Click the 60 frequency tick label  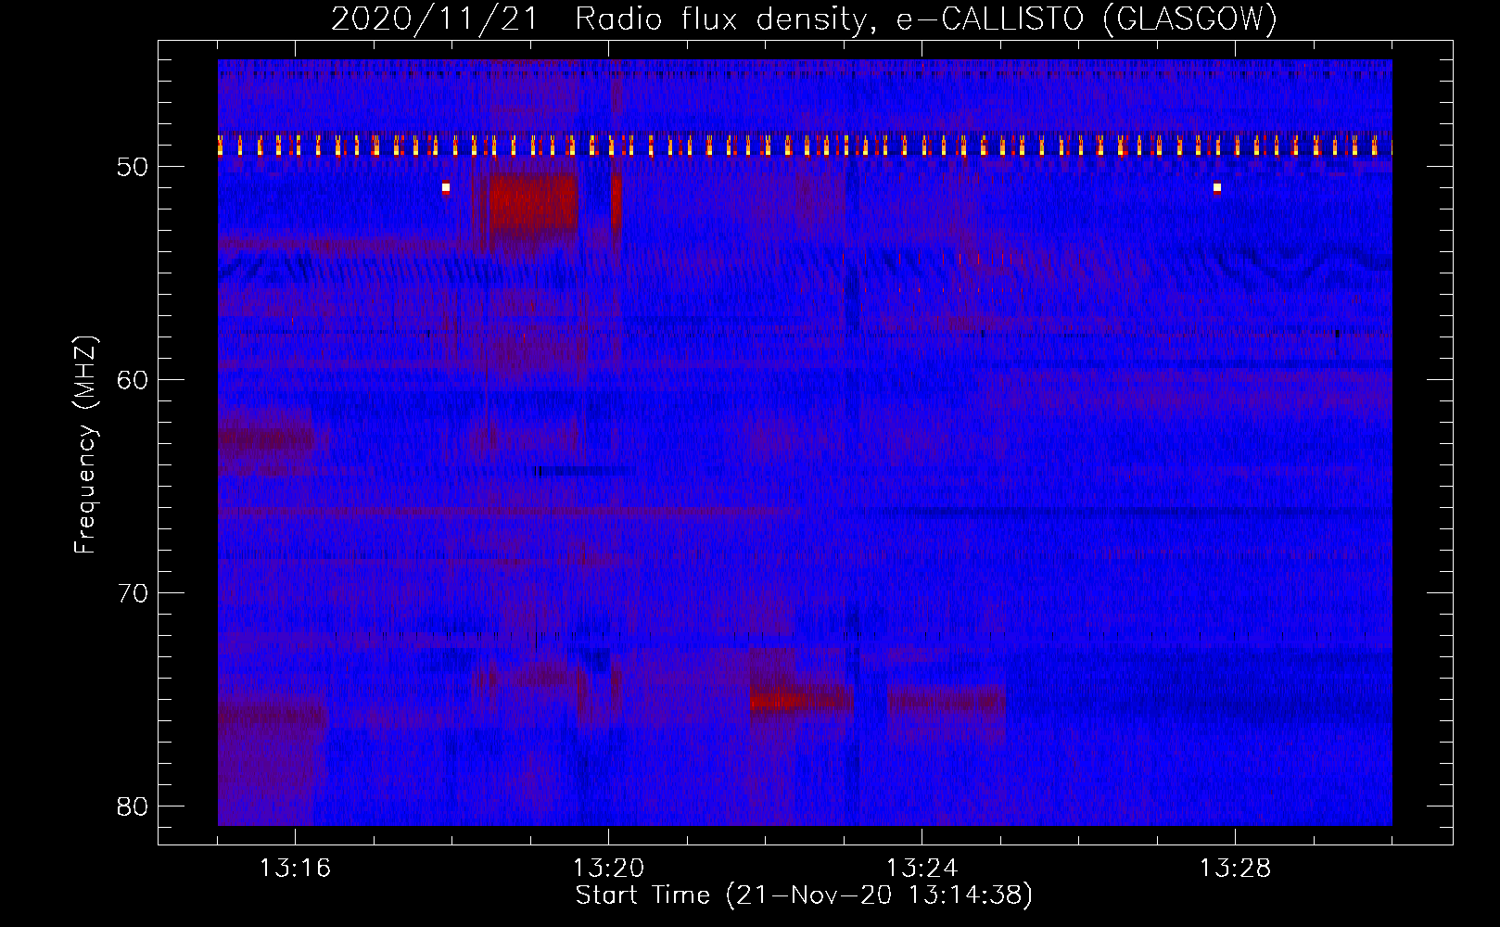133,380
